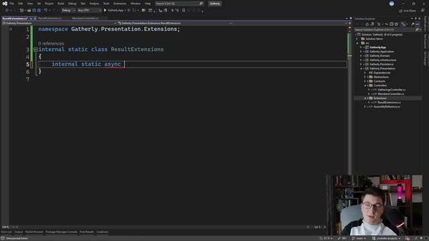Select the Dependencies node
This screenshot has width=429, height=241.
click(x=382, y=73)
